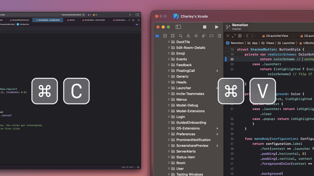
Task: Open the Source Control navigator icon
Action: click(165, 36)
